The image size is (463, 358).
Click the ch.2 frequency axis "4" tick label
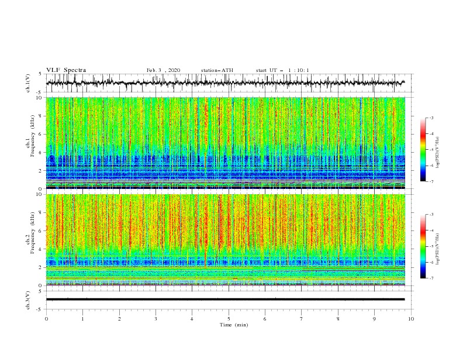click(x=41, y=249)
